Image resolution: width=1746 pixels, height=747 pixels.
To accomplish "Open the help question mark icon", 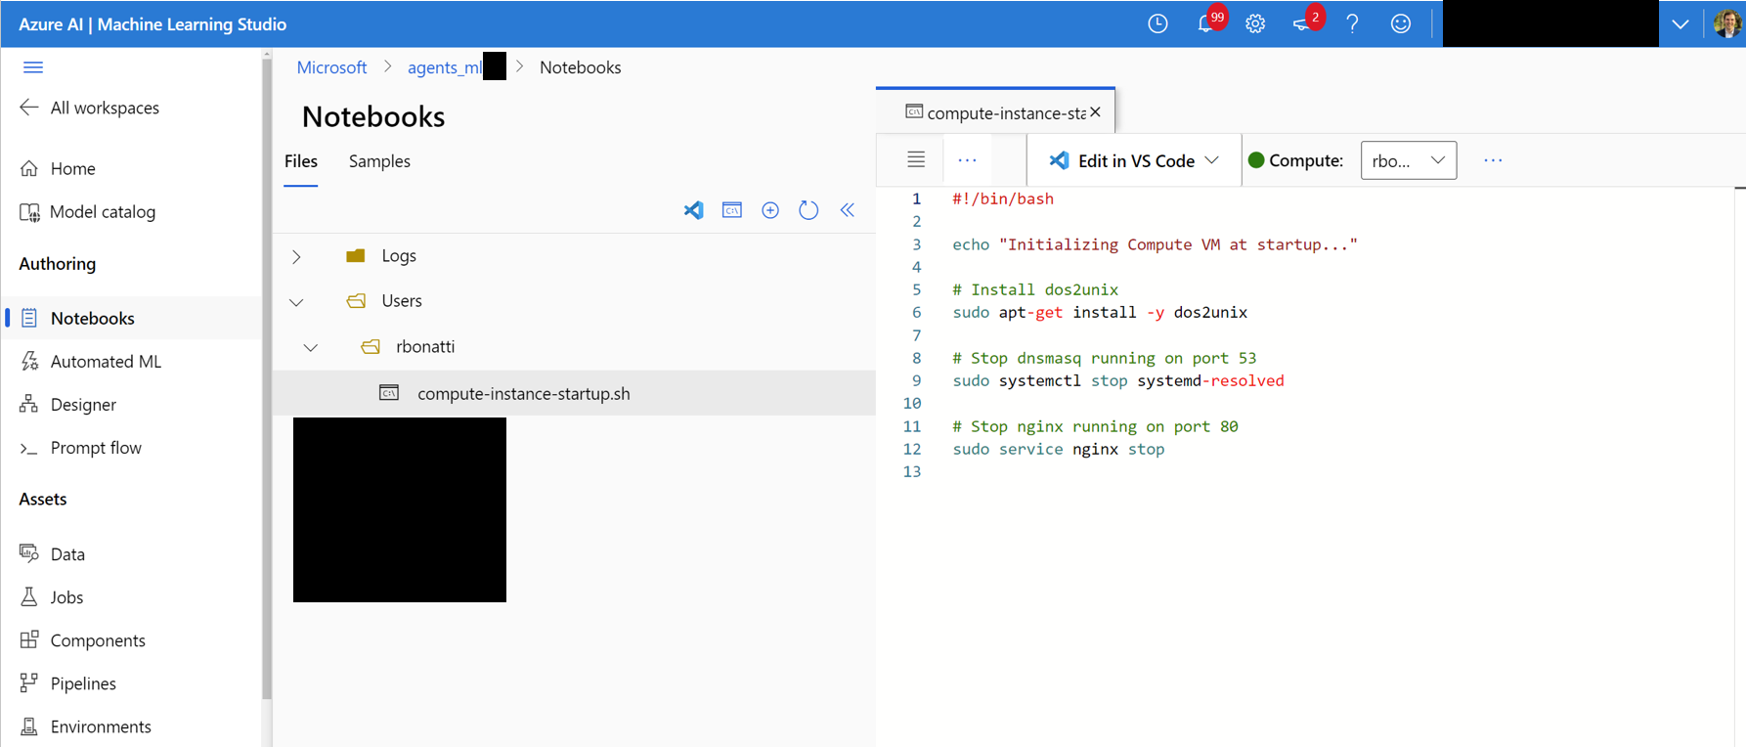I will [1352, 24].
